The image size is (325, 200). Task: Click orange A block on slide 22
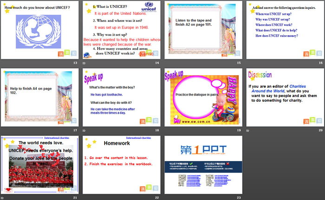click(143, 189)
